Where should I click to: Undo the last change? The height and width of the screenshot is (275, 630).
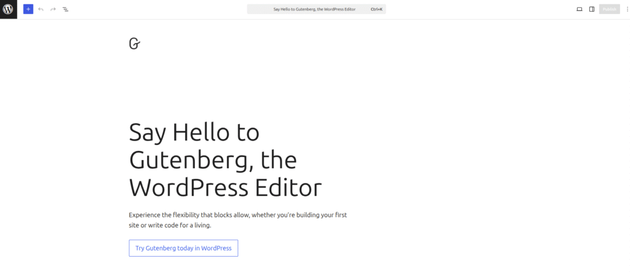pyautogui.click(x=41, y=9)
